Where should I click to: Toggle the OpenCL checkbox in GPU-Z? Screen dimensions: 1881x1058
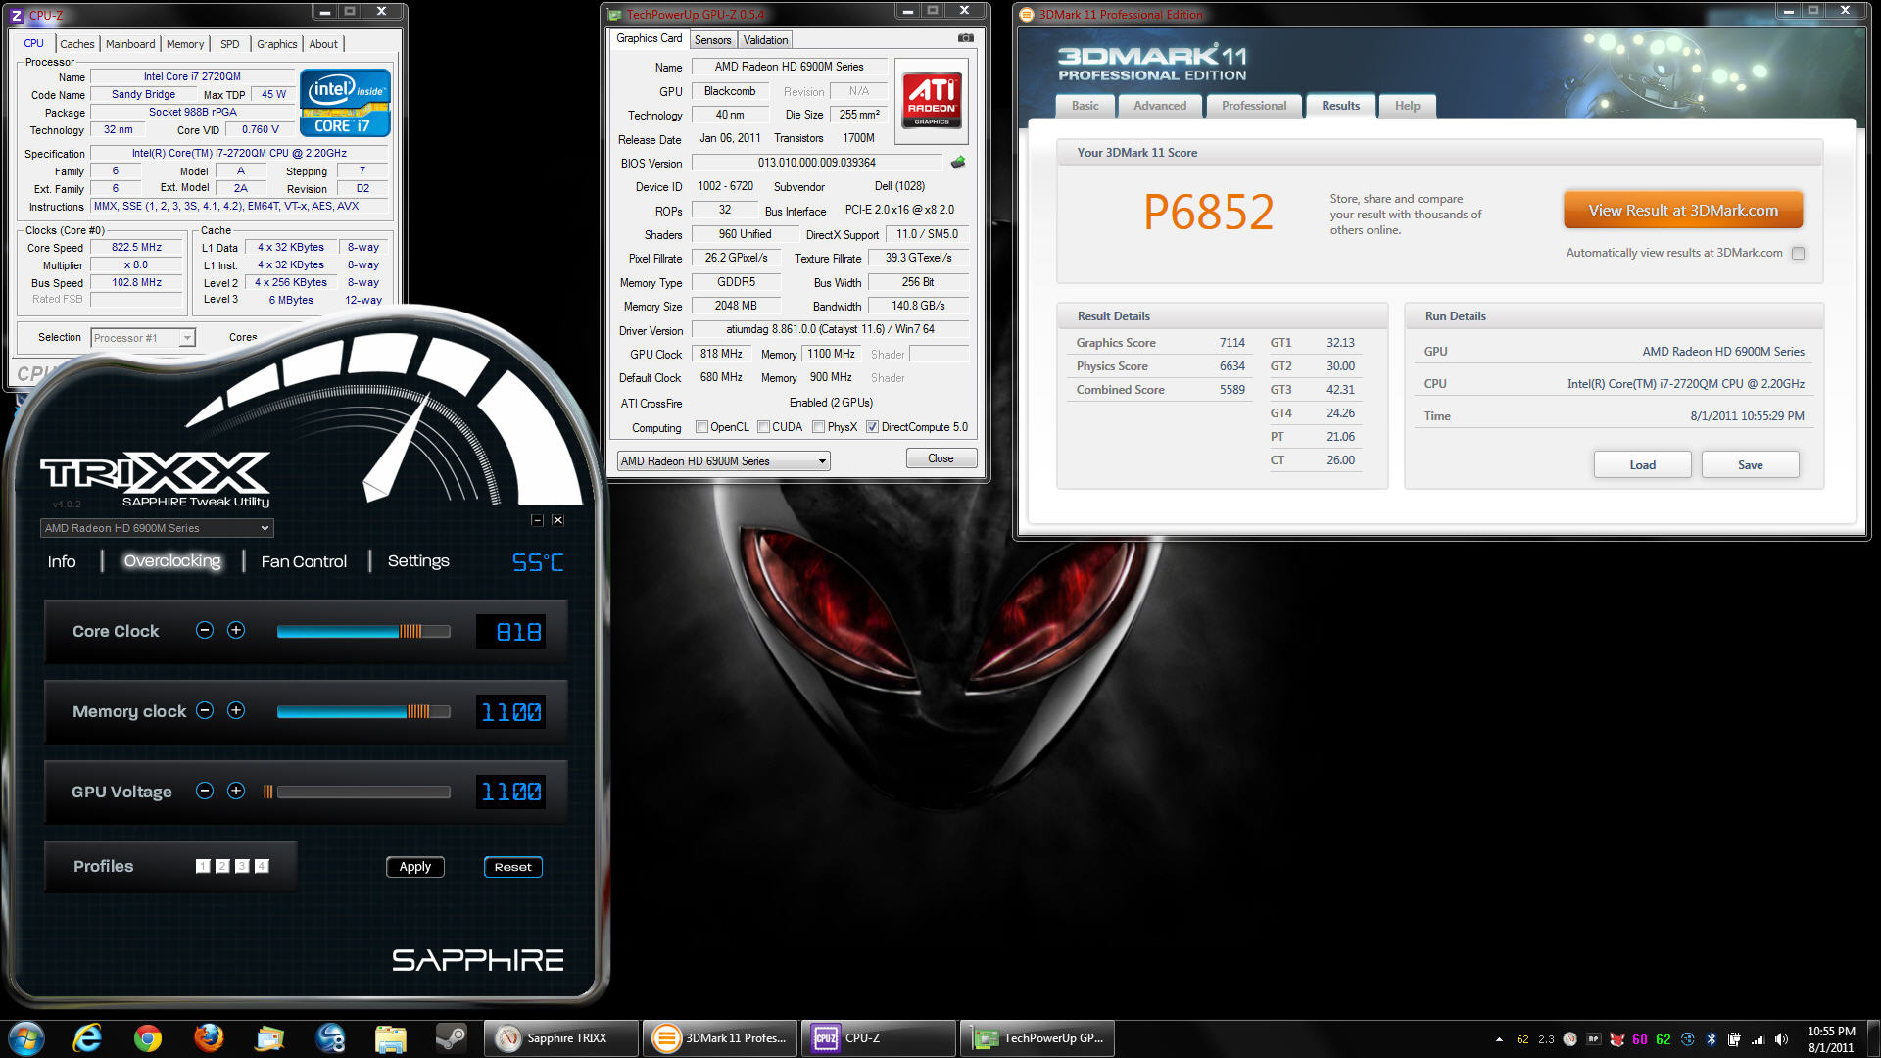tap(701, 427)
